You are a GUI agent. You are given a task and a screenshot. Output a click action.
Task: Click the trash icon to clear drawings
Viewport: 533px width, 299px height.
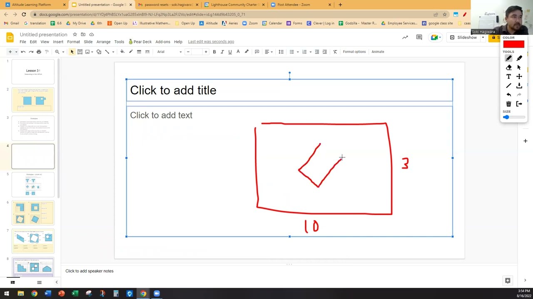click(x=508, y=104)
